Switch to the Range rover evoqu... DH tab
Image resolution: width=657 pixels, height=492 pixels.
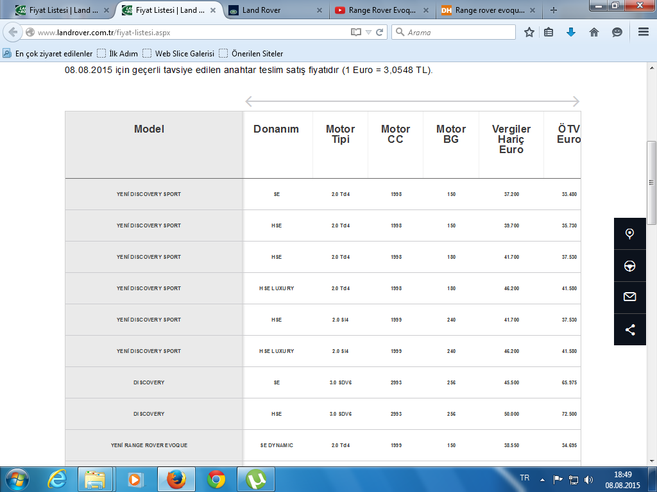490,10
